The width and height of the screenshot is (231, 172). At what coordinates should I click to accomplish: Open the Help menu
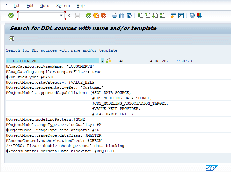coord(81,6)
